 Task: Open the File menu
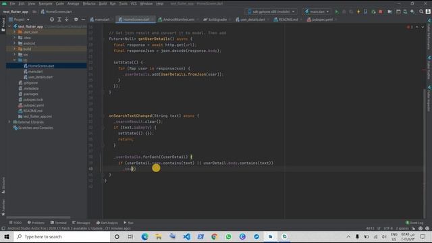pos(12,3)
